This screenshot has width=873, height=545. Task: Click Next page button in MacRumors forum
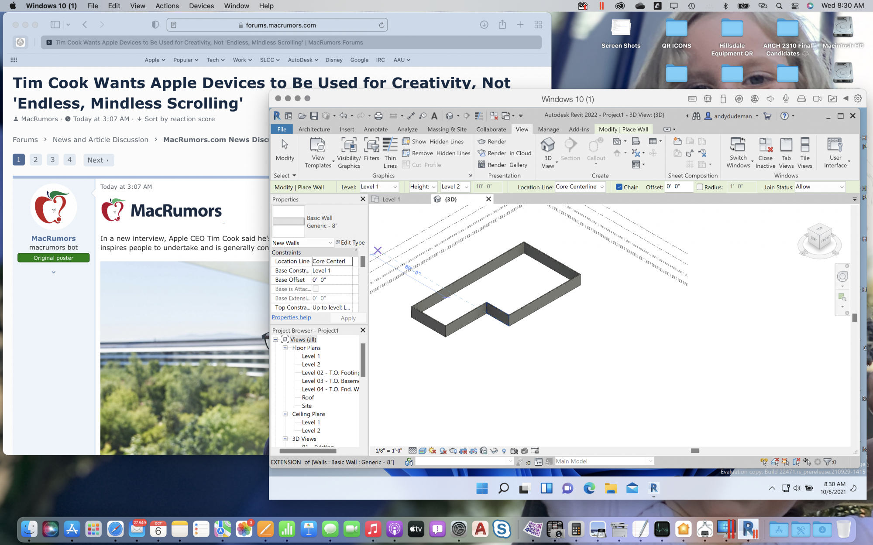click(x=99, y=160)
